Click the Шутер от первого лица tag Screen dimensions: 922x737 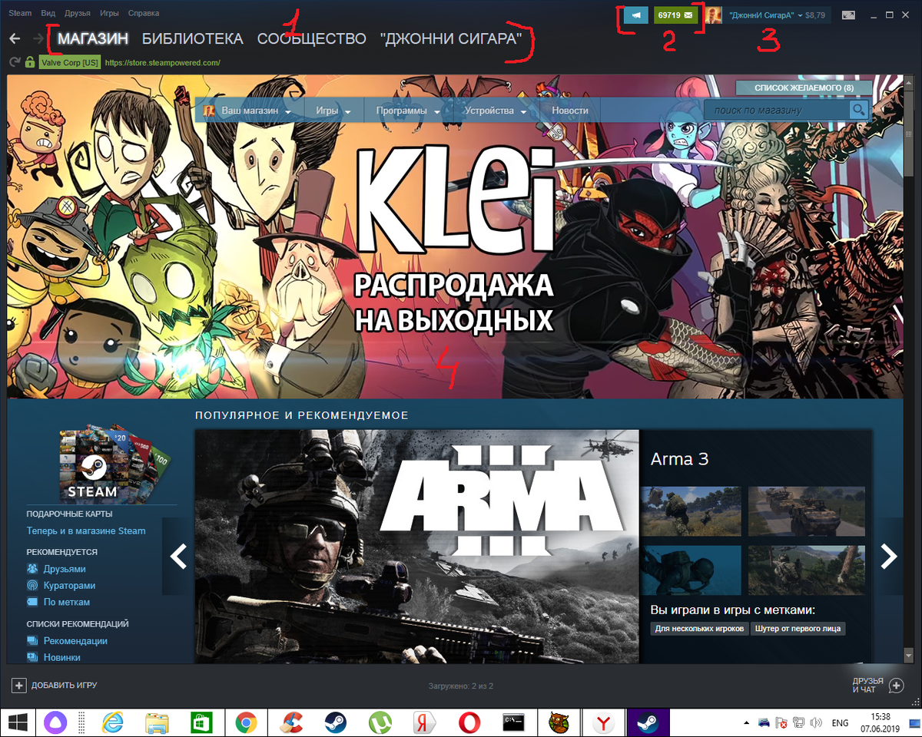(798, 628)
